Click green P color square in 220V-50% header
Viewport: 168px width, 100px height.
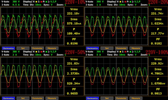click(x=46, y=52)
